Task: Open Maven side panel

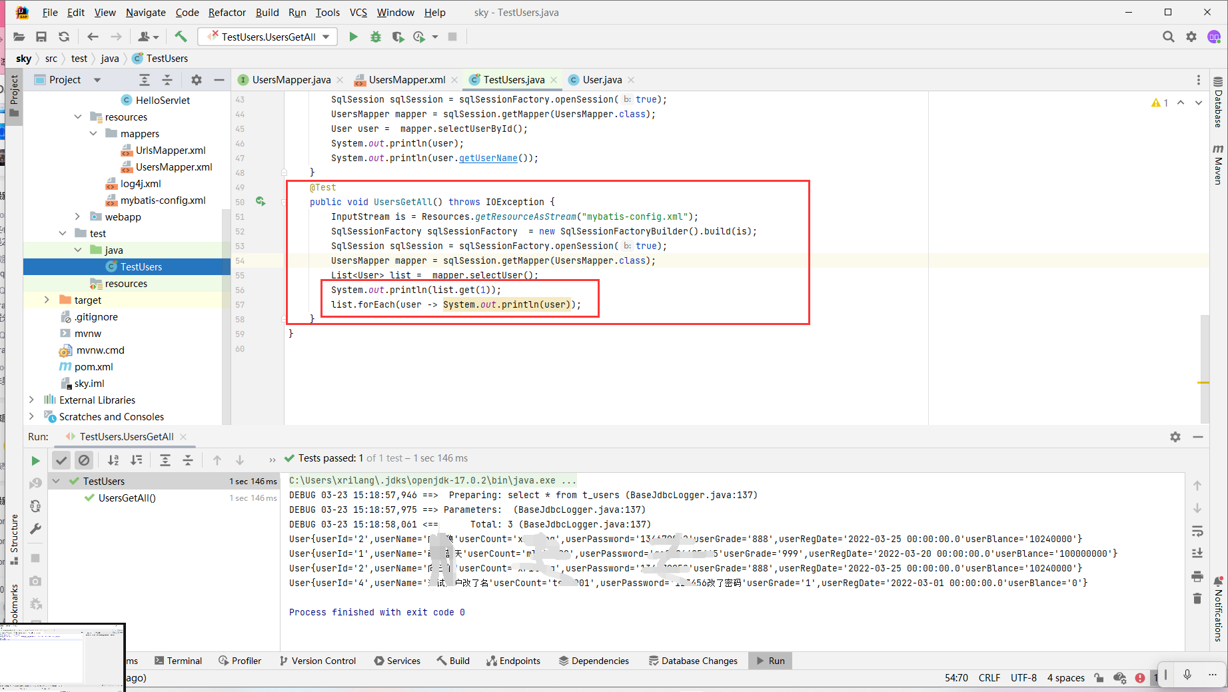Action: 1218,165
